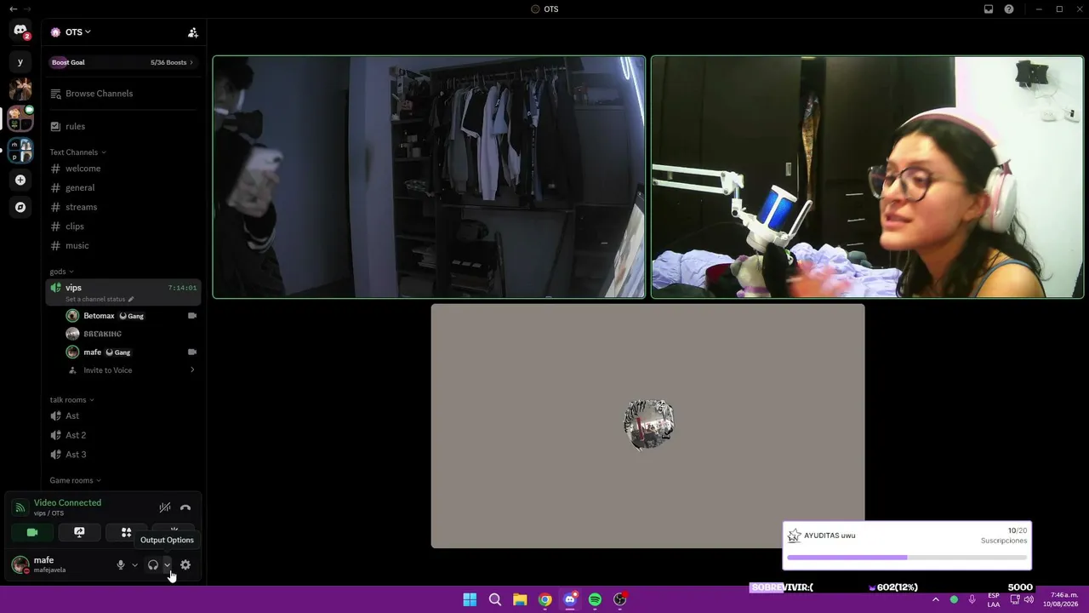Open File Explorer from taskbar
Image resolution: width=1089 pixels, height=613 pixels.
520,599
